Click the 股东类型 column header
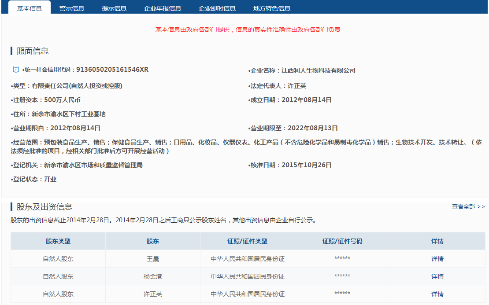489x305 pixels. coord(58,241)
